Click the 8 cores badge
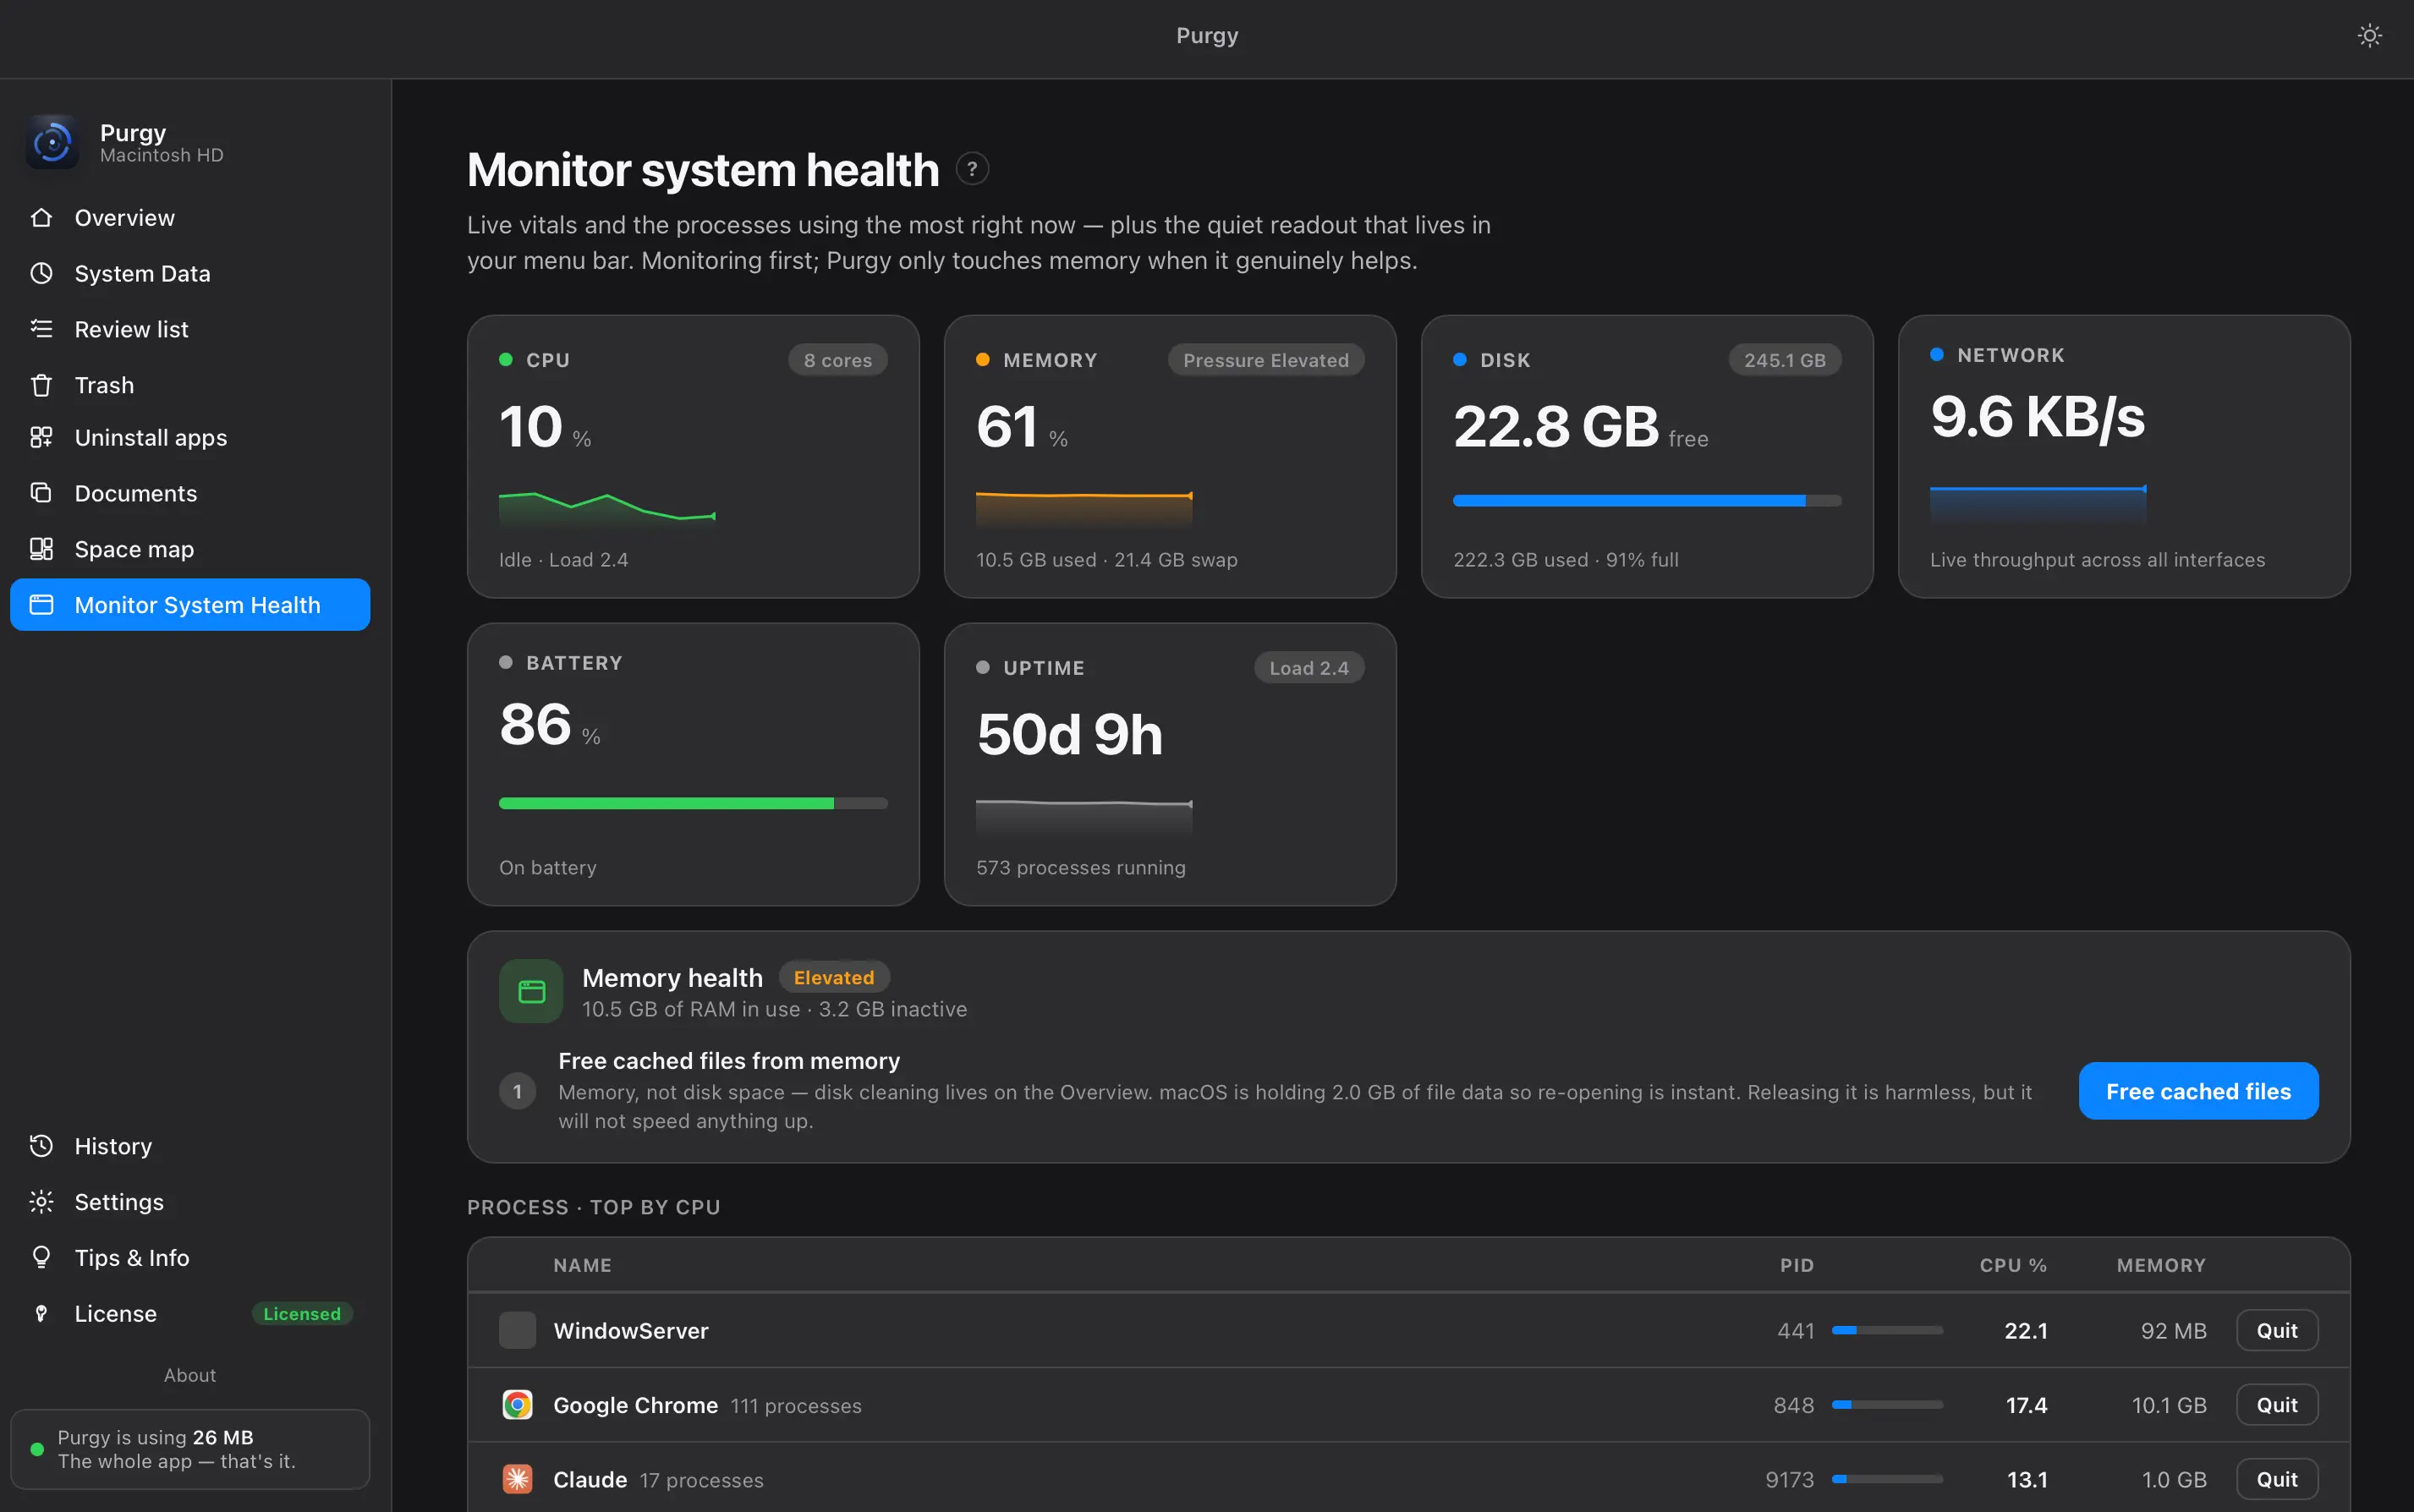The height and width of the screenshot is (1512, 2414). coord(838,360)
